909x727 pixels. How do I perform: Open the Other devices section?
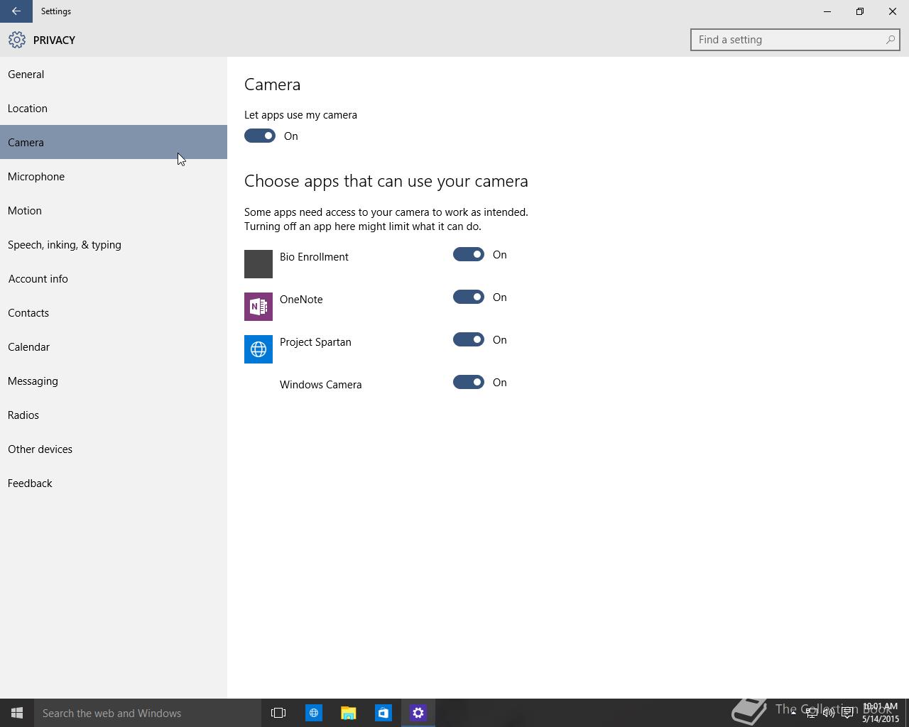114,449
